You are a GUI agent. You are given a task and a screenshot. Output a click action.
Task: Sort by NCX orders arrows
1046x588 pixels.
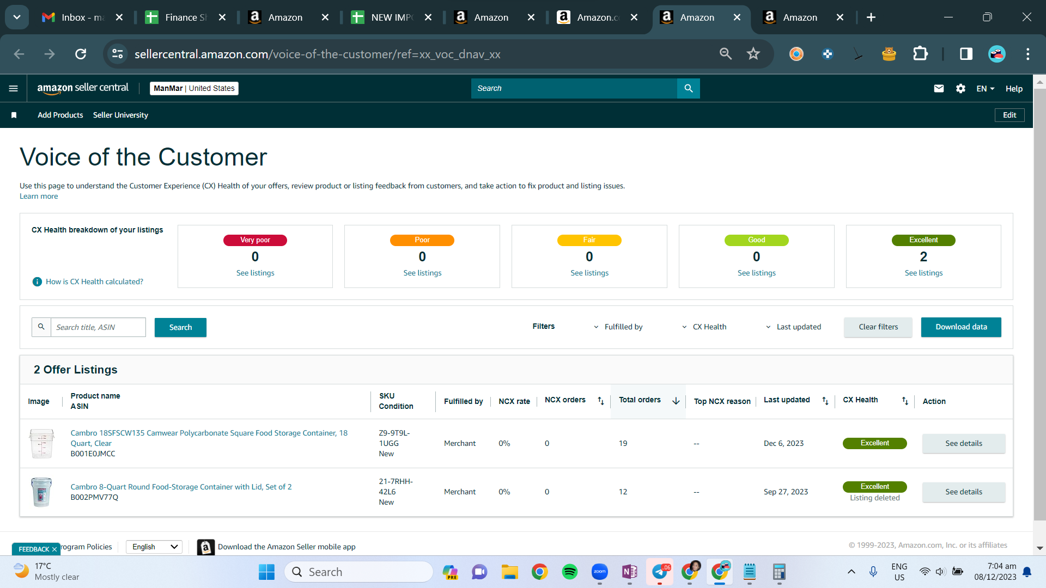[601, 401]
